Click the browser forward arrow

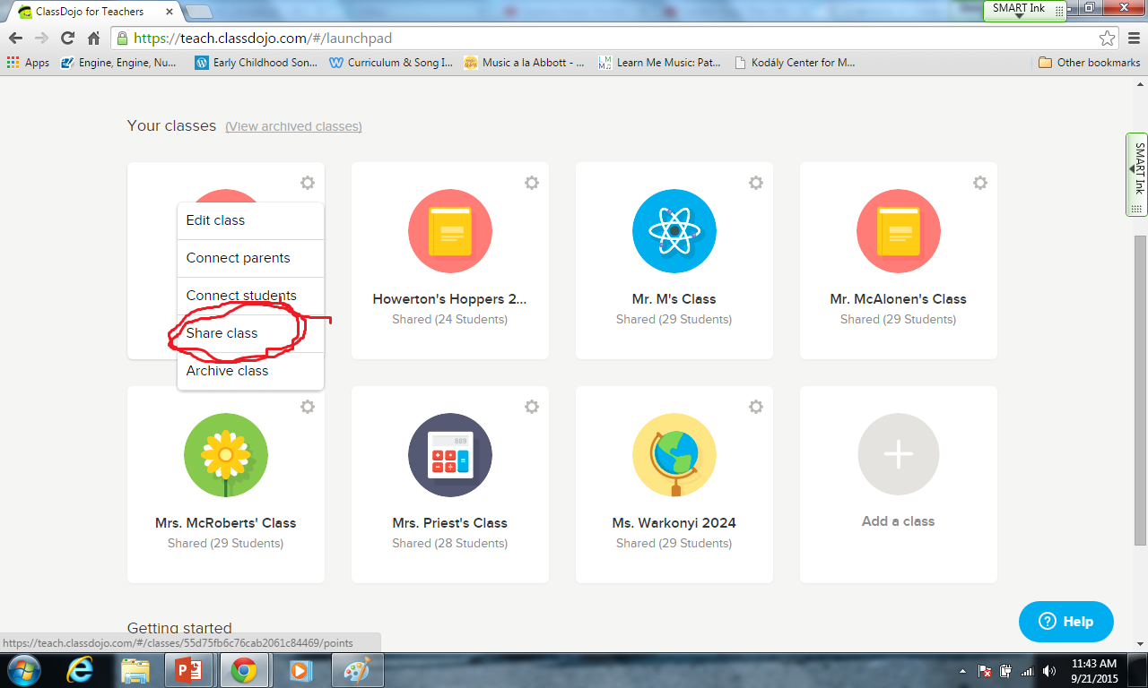tap(41, 39)
